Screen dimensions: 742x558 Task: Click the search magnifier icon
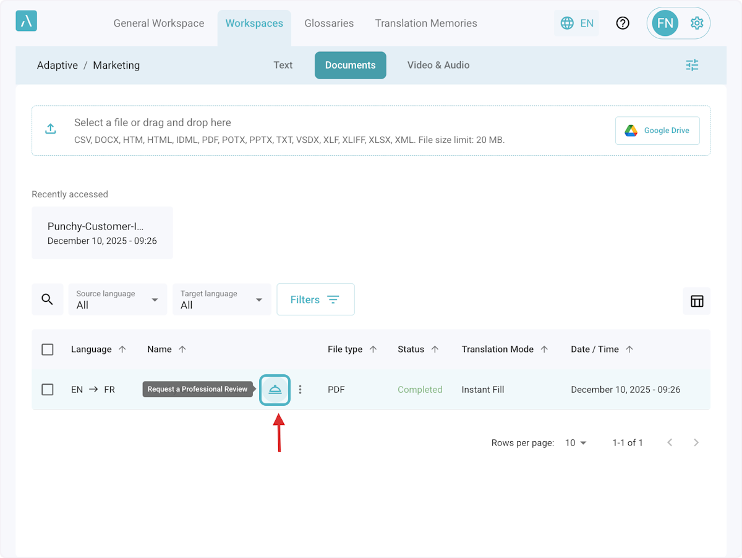(47, 299)
